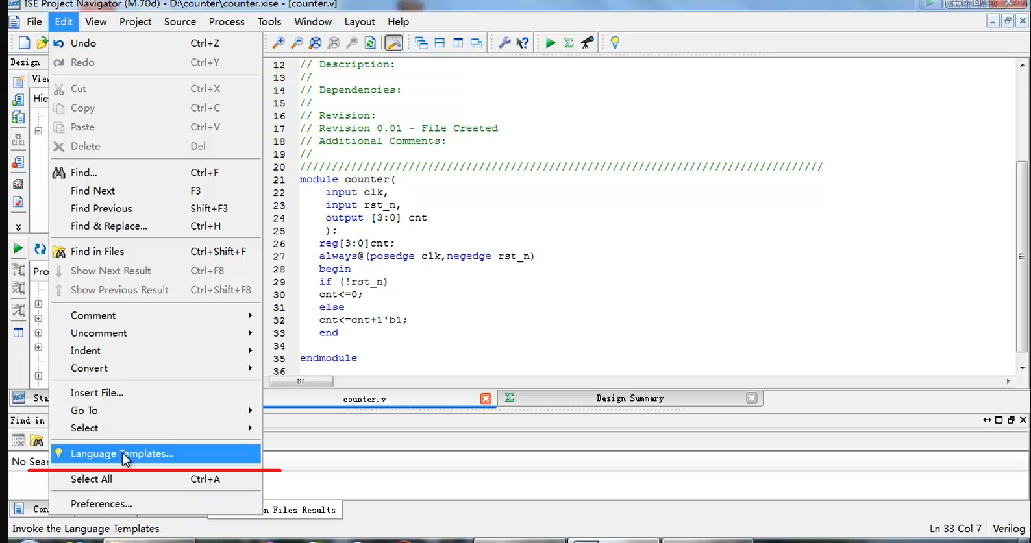Screen dimensions: 1031x543
Task: Click the 'module counter(' code line
Action: pos(347,179)
